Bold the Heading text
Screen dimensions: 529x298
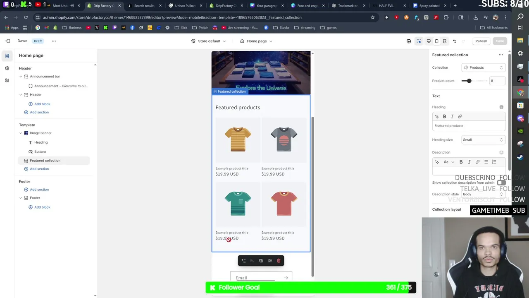pos(445,117)
